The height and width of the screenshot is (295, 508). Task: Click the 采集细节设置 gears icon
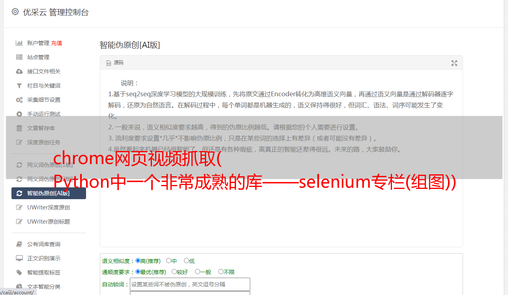[19, 100]
